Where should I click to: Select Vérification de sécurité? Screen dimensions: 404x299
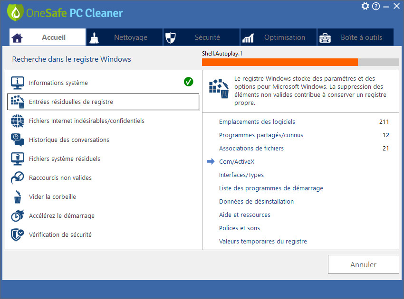[103, 234]
